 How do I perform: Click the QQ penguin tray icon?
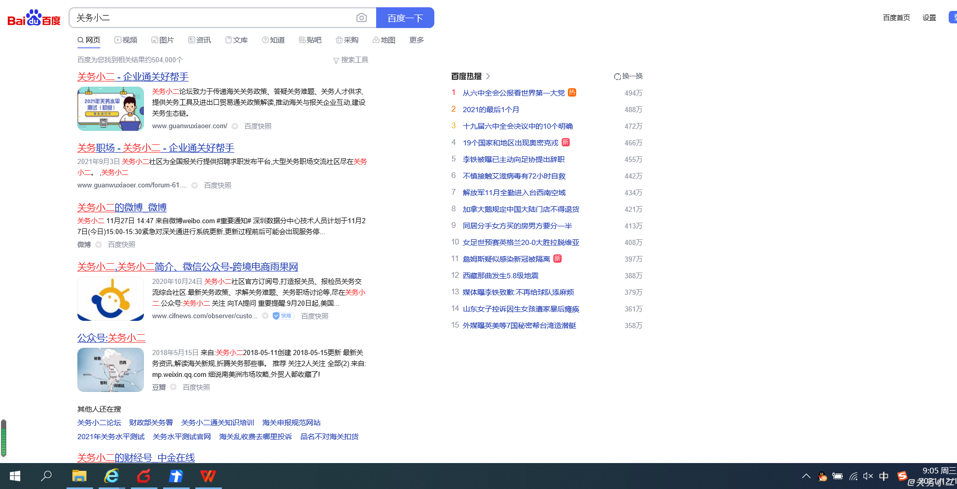point(822,476)
